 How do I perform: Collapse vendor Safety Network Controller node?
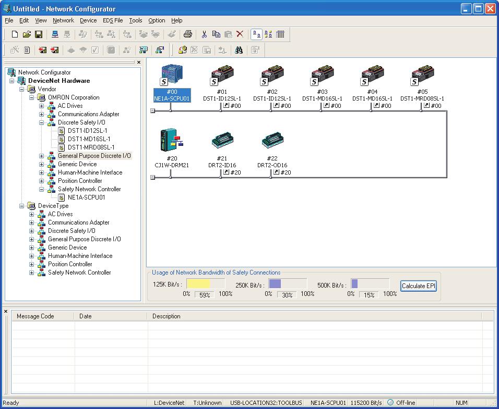pos(41,189)
